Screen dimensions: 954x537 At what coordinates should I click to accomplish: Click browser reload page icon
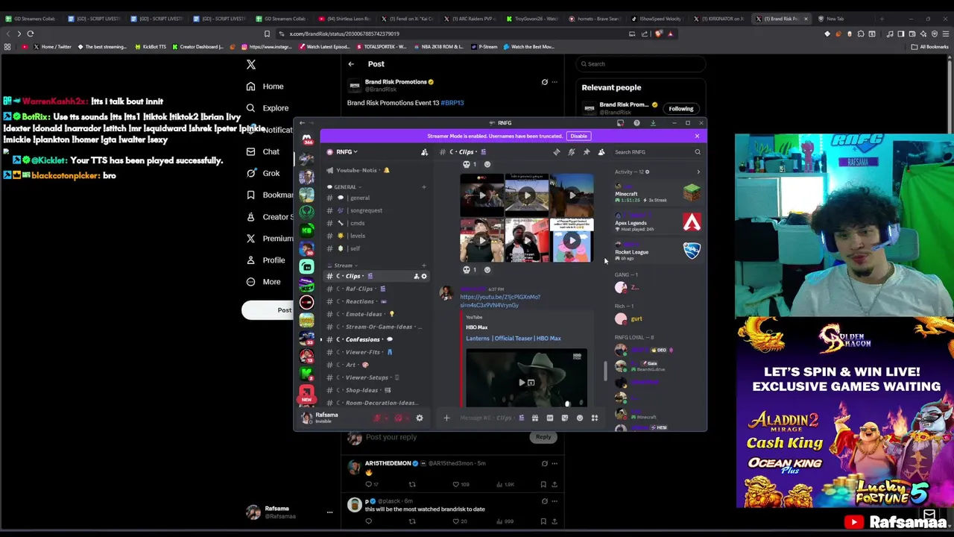[x=31, y=34]
